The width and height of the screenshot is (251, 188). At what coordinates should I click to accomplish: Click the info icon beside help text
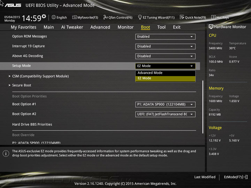point(6,153)
